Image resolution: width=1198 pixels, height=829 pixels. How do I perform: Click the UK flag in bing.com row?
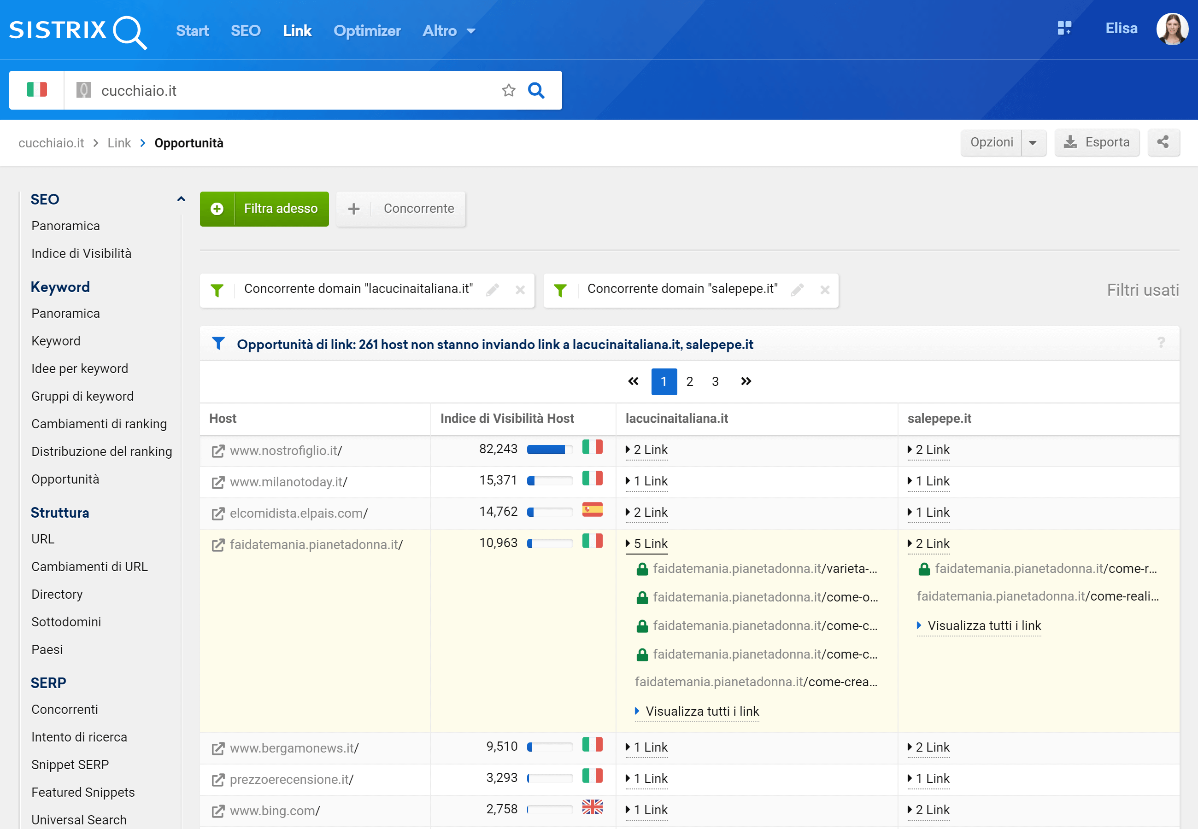592,808
